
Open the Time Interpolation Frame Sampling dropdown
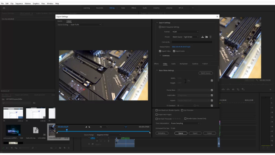pos(185,123)
